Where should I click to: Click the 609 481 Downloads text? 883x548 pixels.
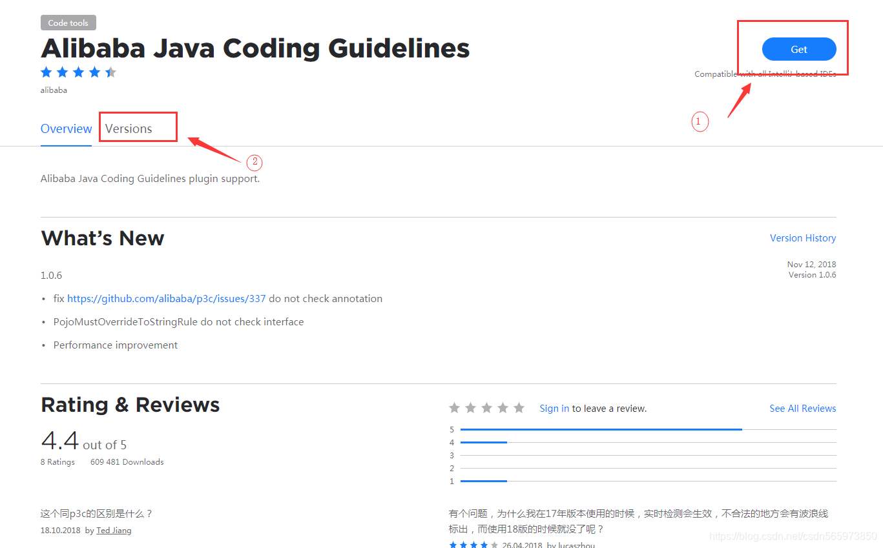point(127,462)
